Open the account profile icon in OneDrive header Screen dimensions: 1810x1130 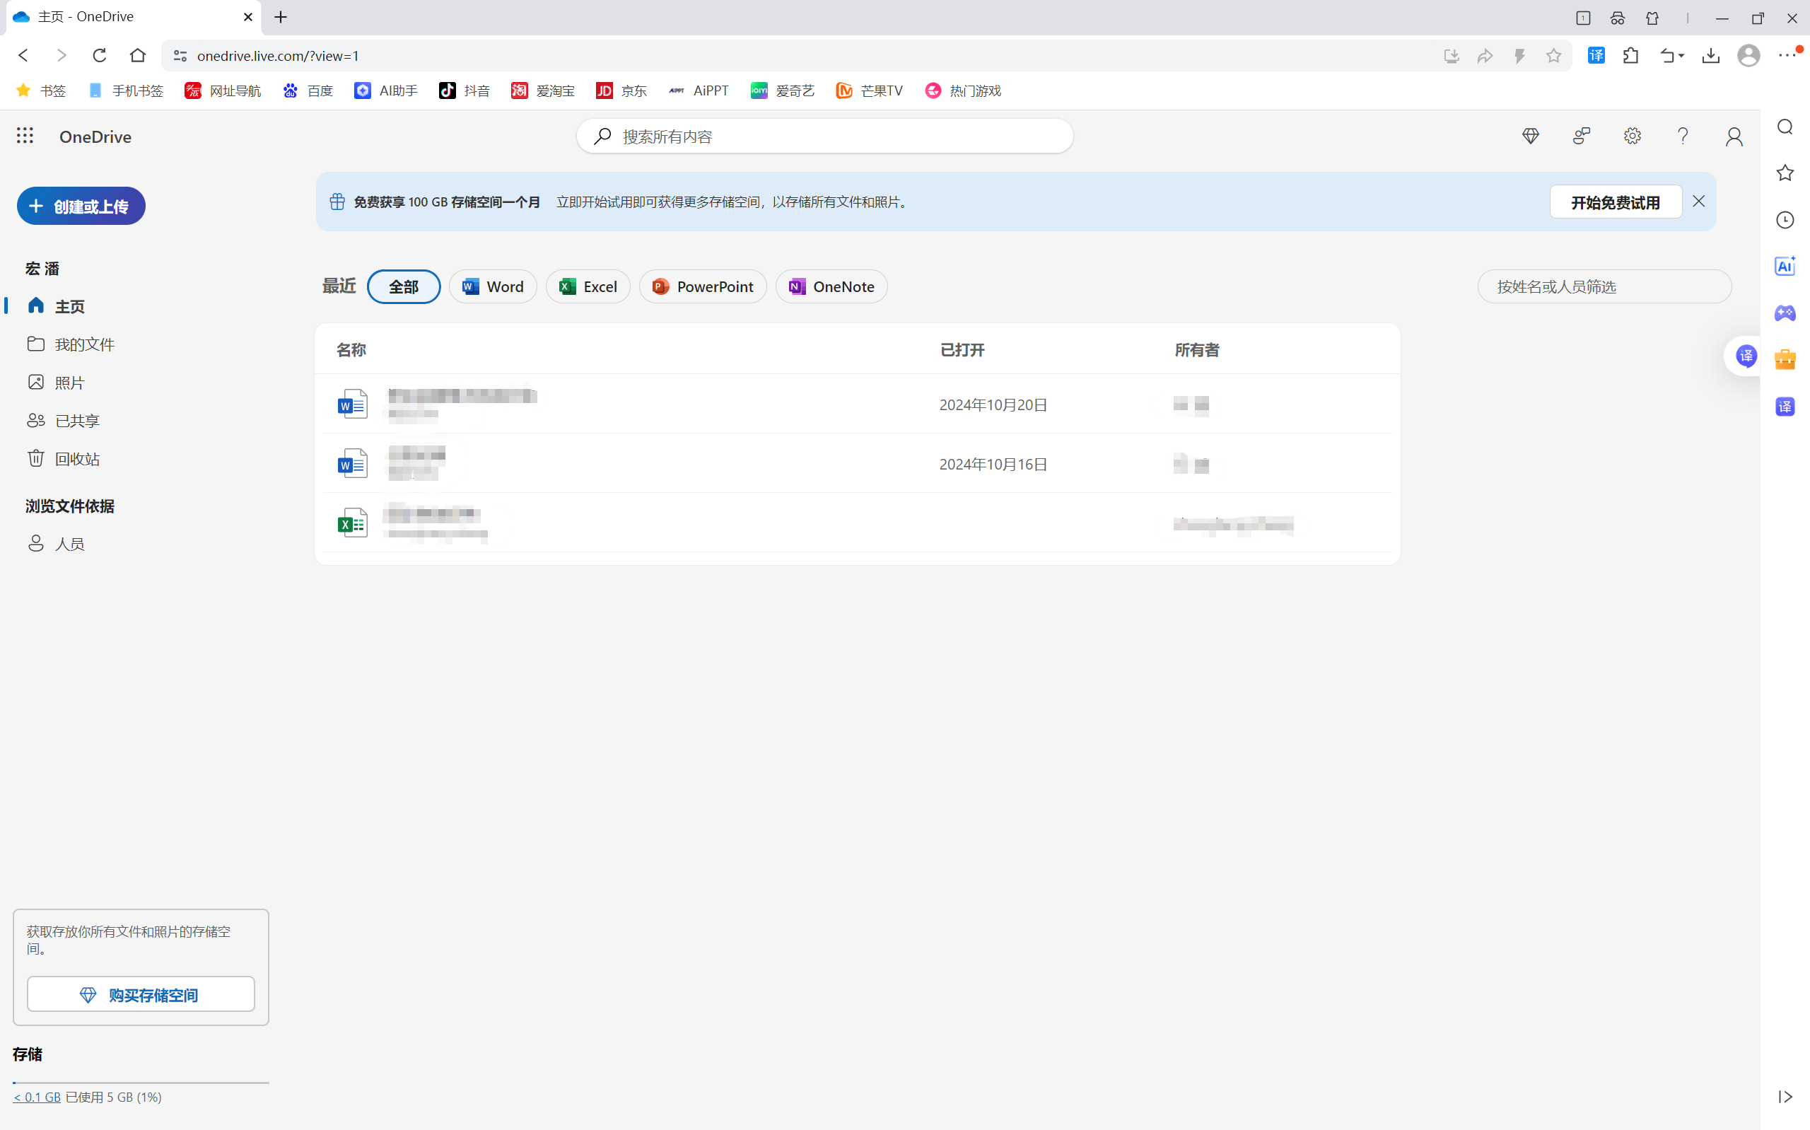point(1734,136)
